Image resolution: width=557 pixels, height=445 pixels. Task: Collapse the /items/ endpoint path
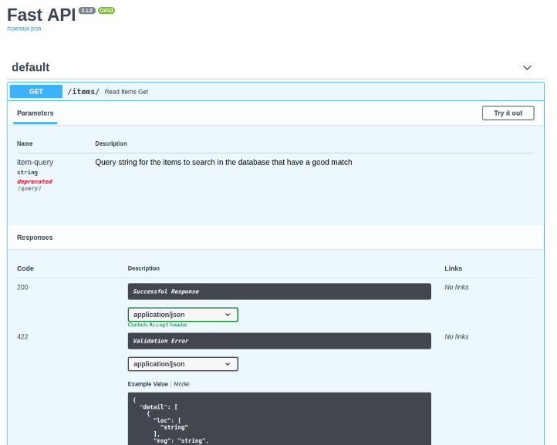[x=83, y=91]
